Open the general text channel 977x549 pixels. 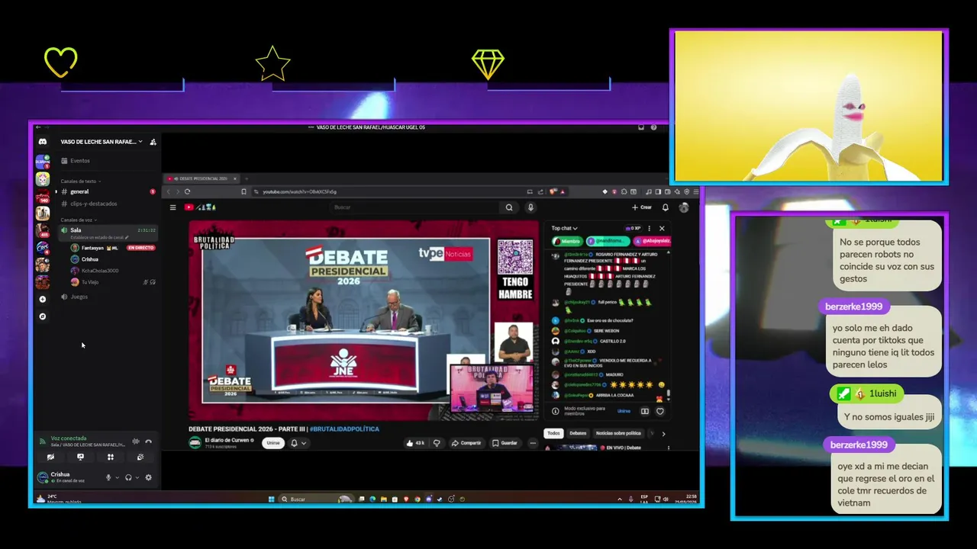tap(79, 192)
